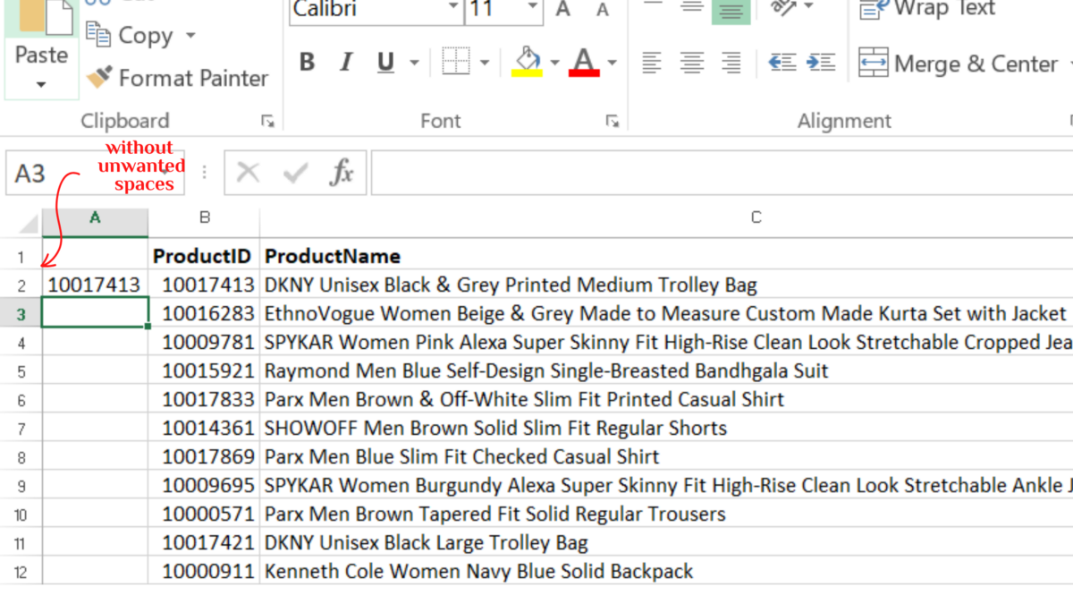Select row 12 header
Viewport: 1073px width, 604px height.
point(21,572)
